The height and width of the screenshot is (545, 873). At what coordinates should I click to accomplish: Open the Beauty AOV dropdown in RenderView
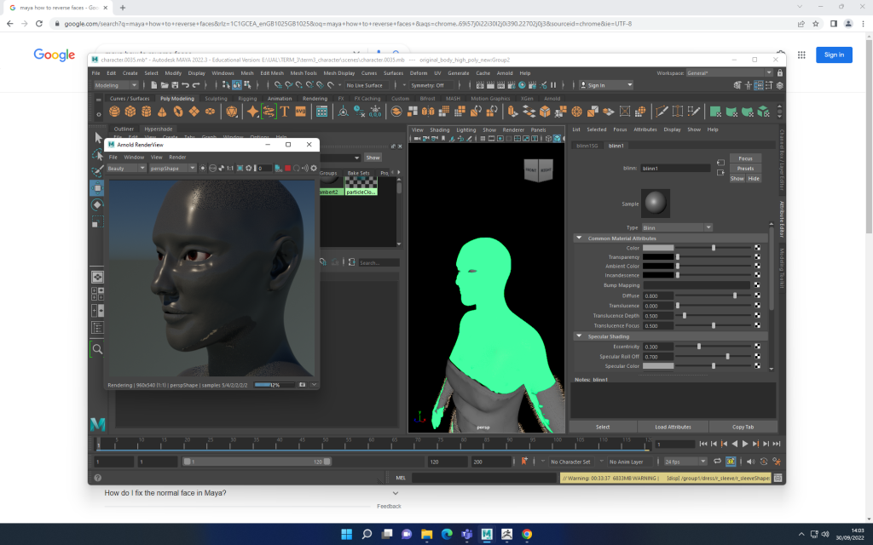(x=126, y=168)
